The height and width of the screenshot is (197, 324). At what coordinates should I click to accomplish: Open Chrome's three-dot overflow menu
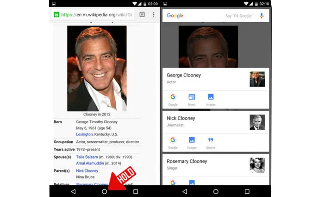click(154, 14)
